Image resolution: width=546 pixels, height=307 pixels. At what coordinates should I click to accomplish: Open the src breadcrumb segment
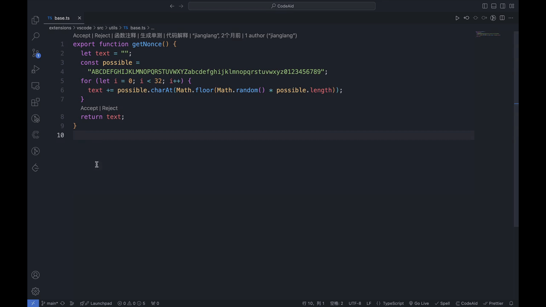point(100,28)
